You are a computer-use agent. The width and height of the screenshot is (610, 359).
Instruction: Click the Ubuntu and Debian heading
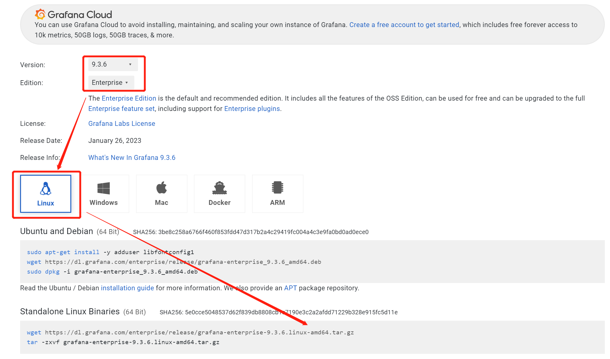pyautogui.click(x=57, y=231)
